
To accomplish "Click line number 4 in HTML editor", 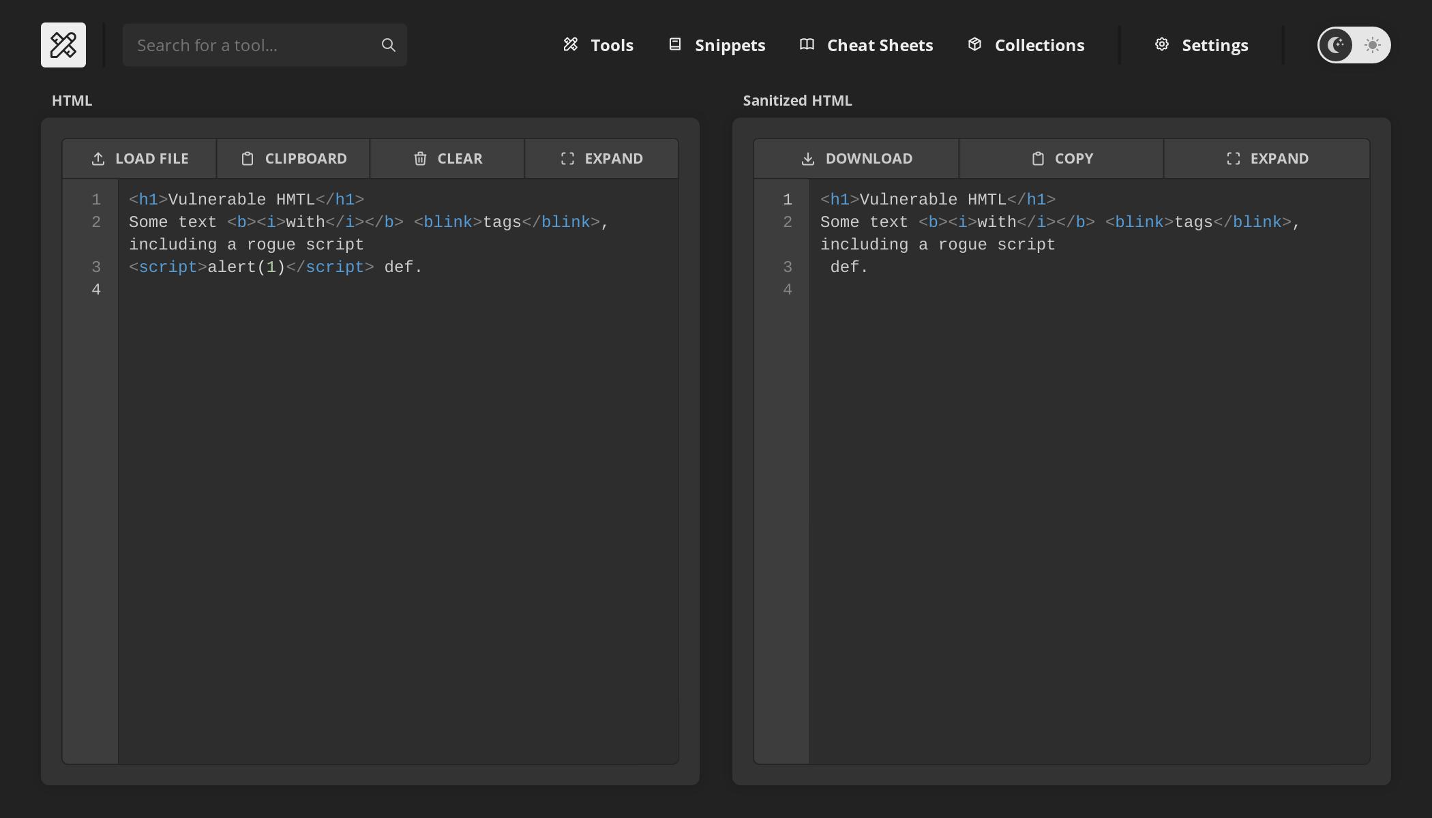I will (96, 290).
